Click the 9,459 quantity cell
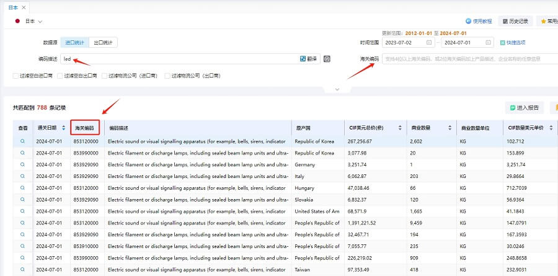The image size is (558, 276). pos(415,223)
